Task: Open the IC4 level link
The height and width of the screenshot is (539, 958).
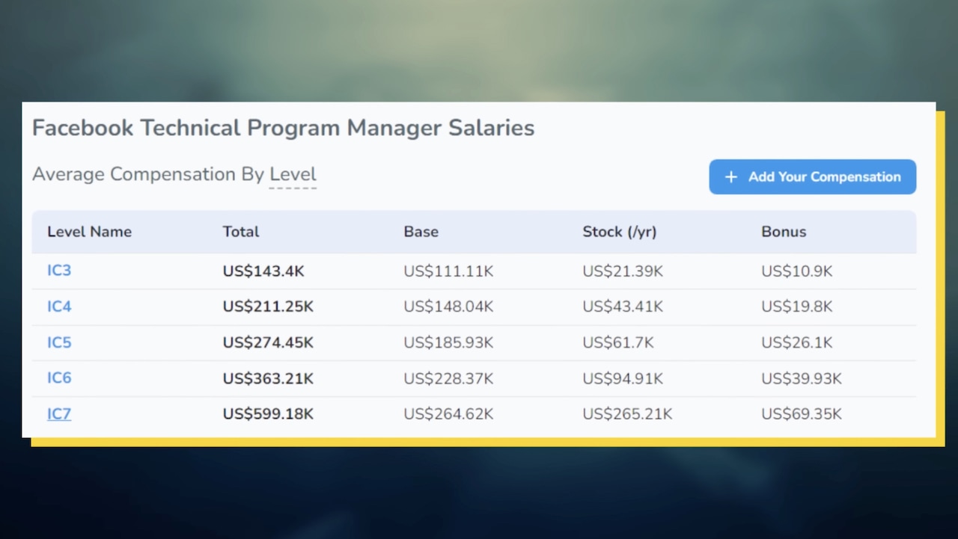Action: (x=59, y=307)
